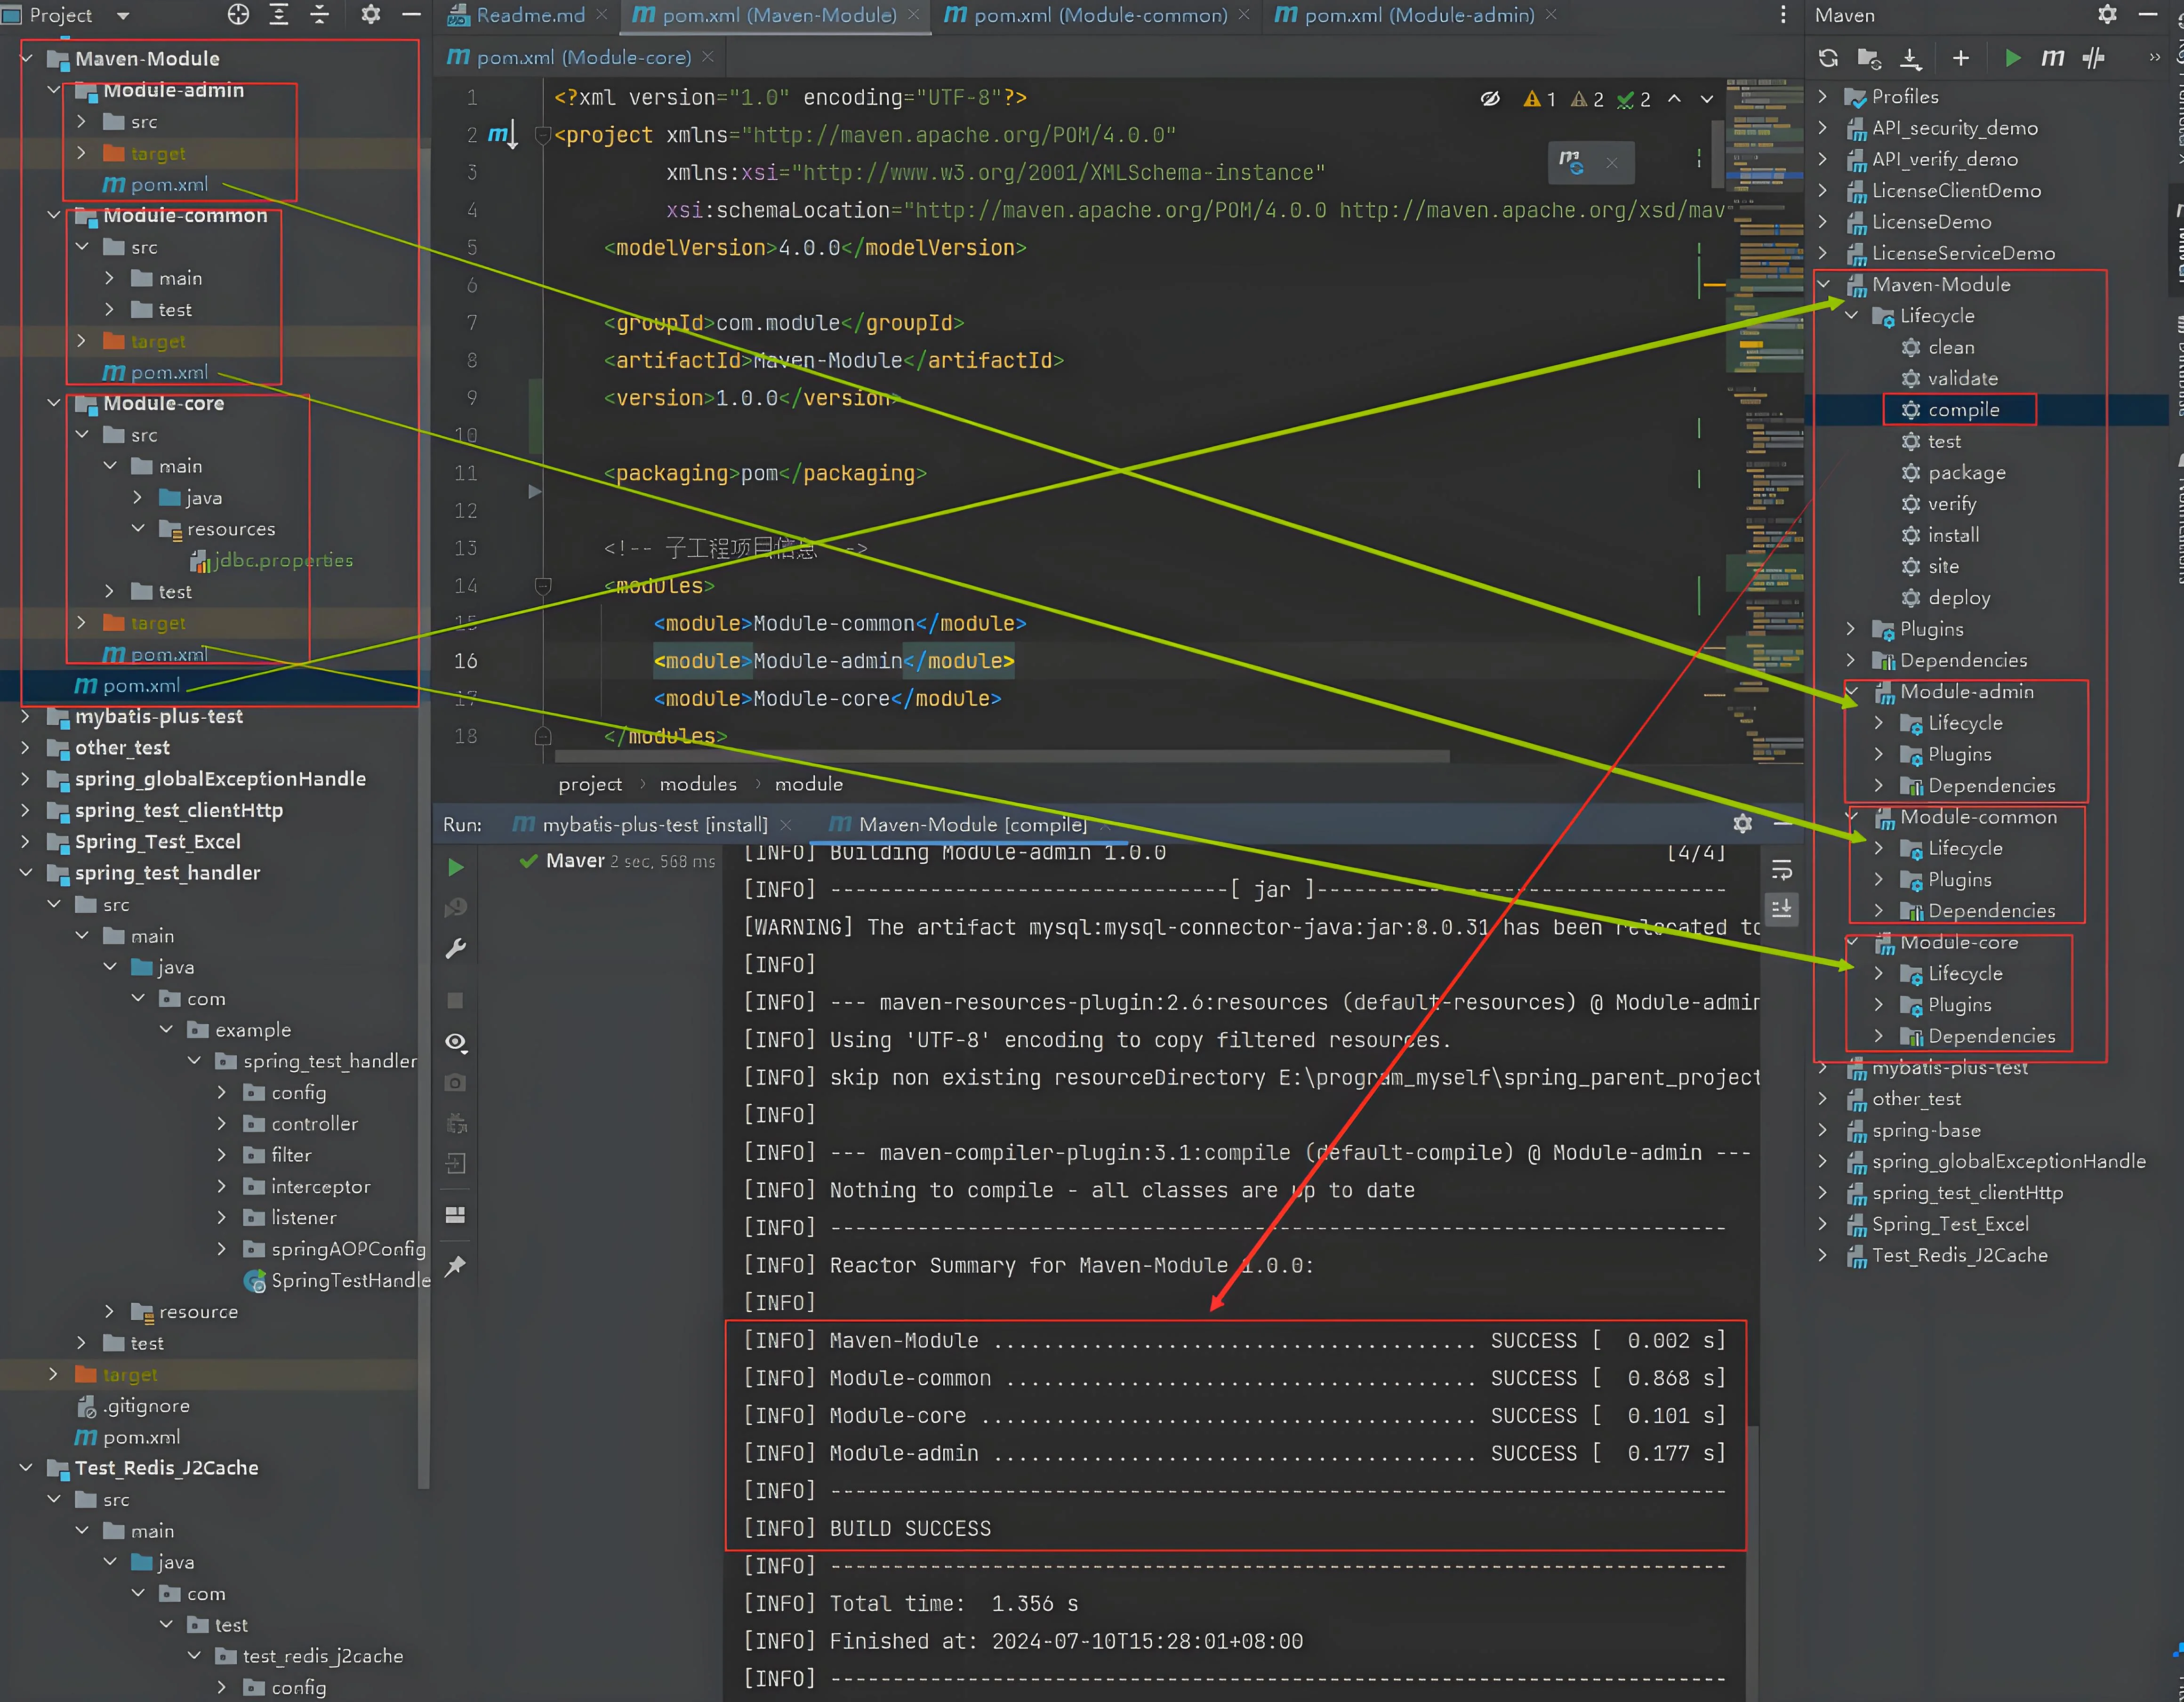Screen dimensions: 2184x1702
Task: Run the Maven-Module install lifecycle goal
Action: coord(1952,535)
